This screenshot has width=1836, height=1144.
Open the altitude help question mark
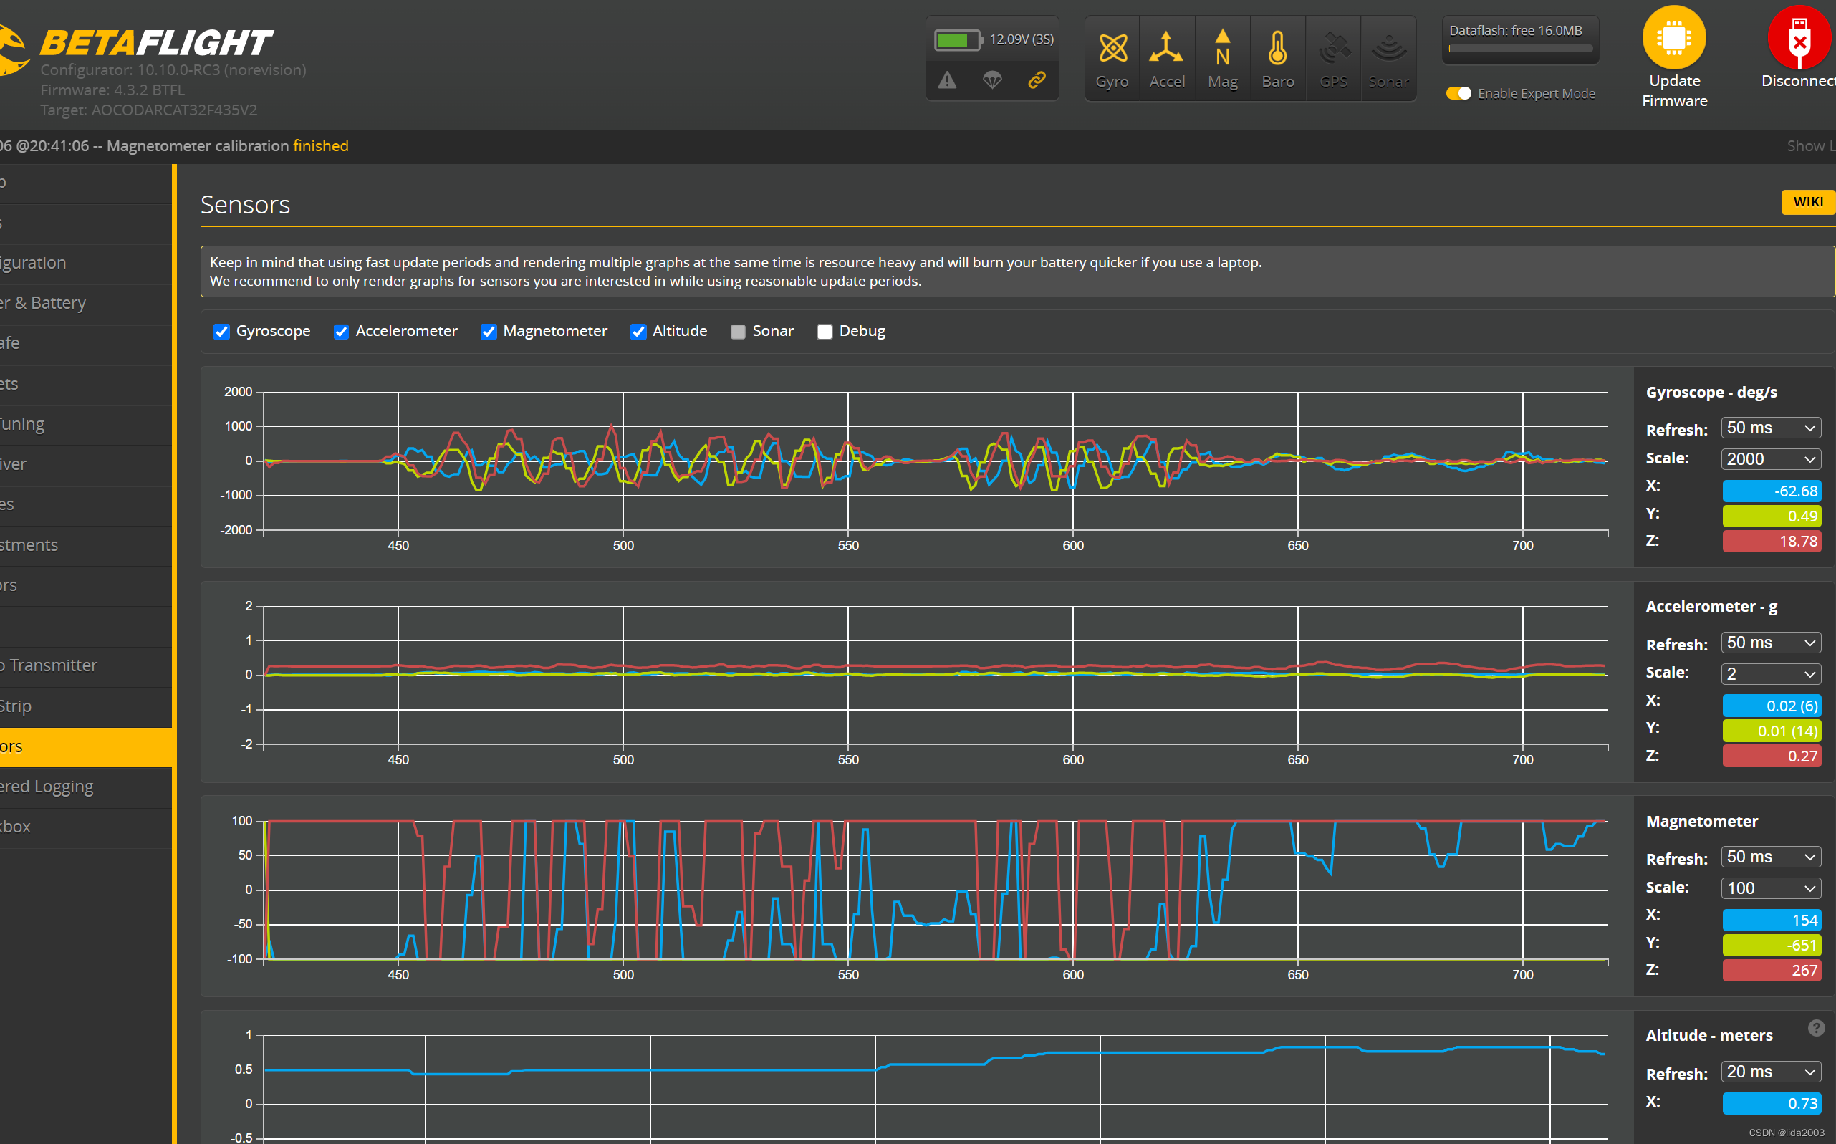pyautogui.click(x=1815, y=1028)
